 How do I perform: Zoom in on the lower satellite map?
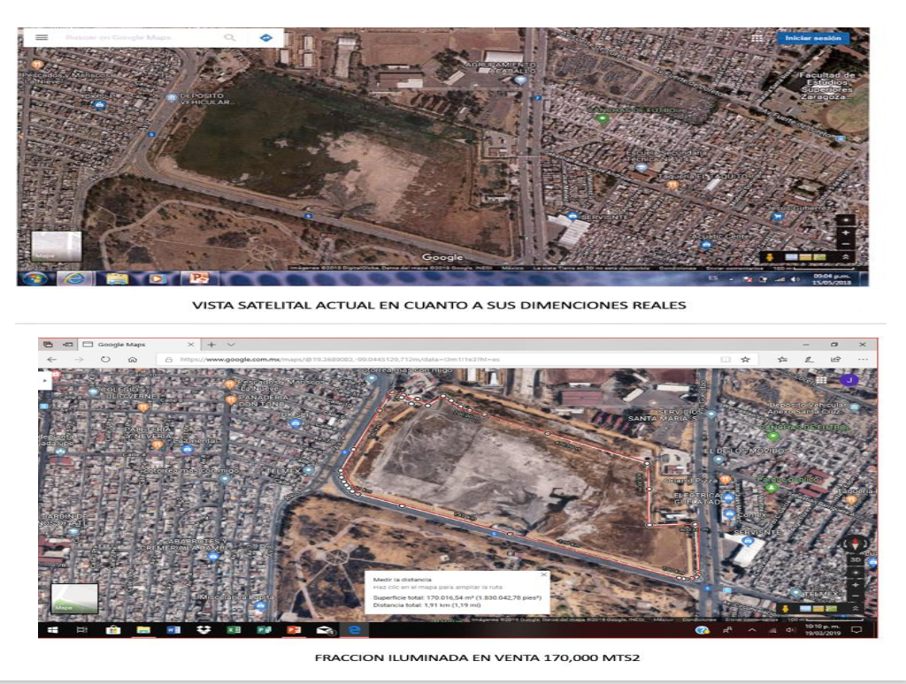coord(856,585)
